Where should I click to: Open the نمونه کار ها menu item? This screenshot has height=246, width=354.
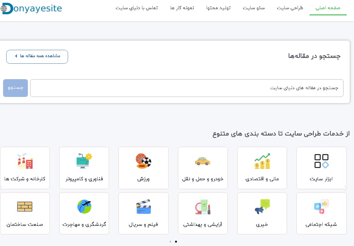(182, 8)
